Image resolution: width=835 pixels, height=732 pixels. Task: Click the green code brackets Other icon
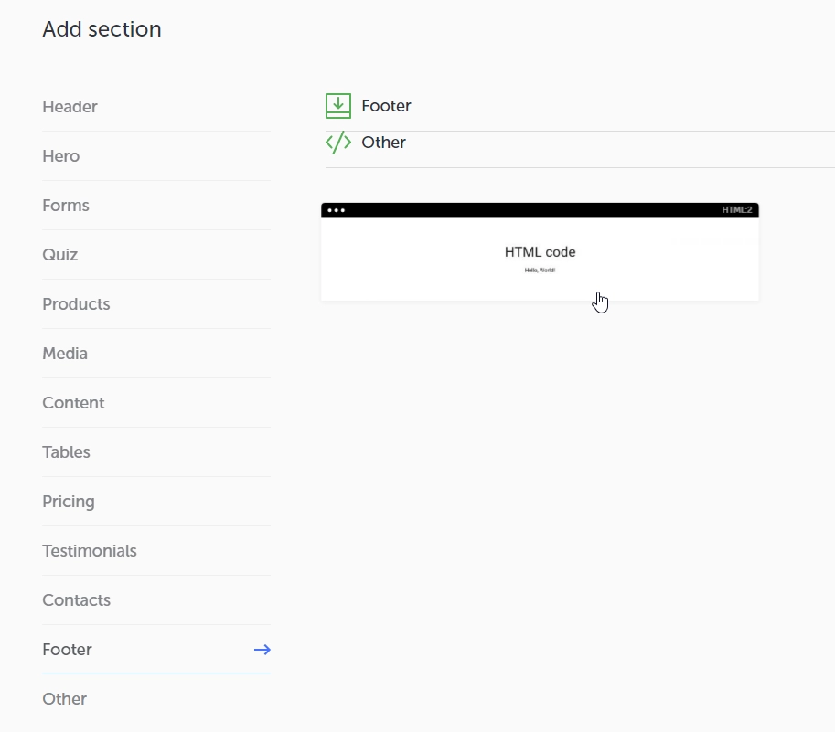coord(338,143)
